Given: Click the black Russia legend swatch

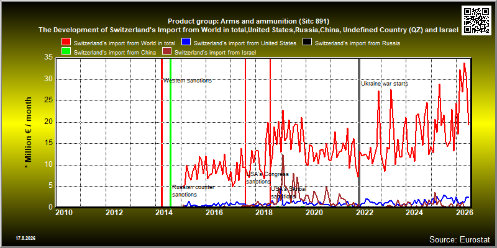Looking at the screenshot, I should (x=307, y=43).
